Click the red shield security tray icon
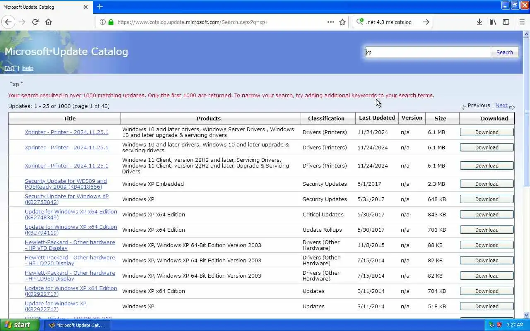530x331 pixels. (499, 325)
